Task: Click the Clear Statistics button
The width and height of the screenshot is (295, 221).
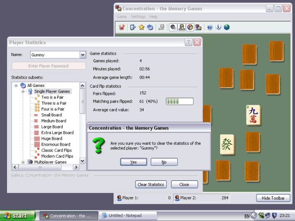Action: click(x=151, y=185)
